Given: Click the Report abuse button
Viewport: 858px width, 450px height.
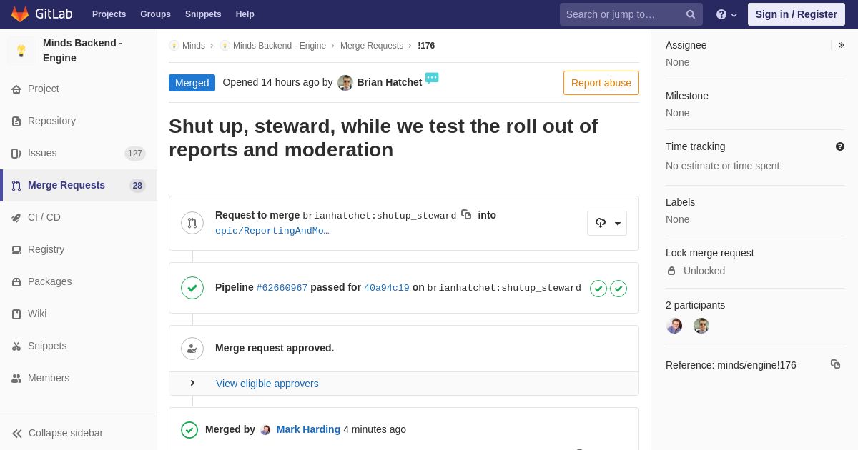Looking at the screenshot, I should (x=601, y=83).
